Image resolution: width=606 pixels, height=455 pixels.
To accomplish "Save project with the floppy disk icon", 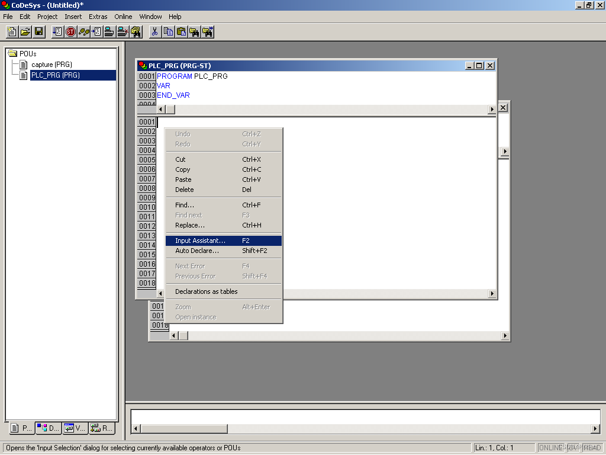I will click(38, 32).
